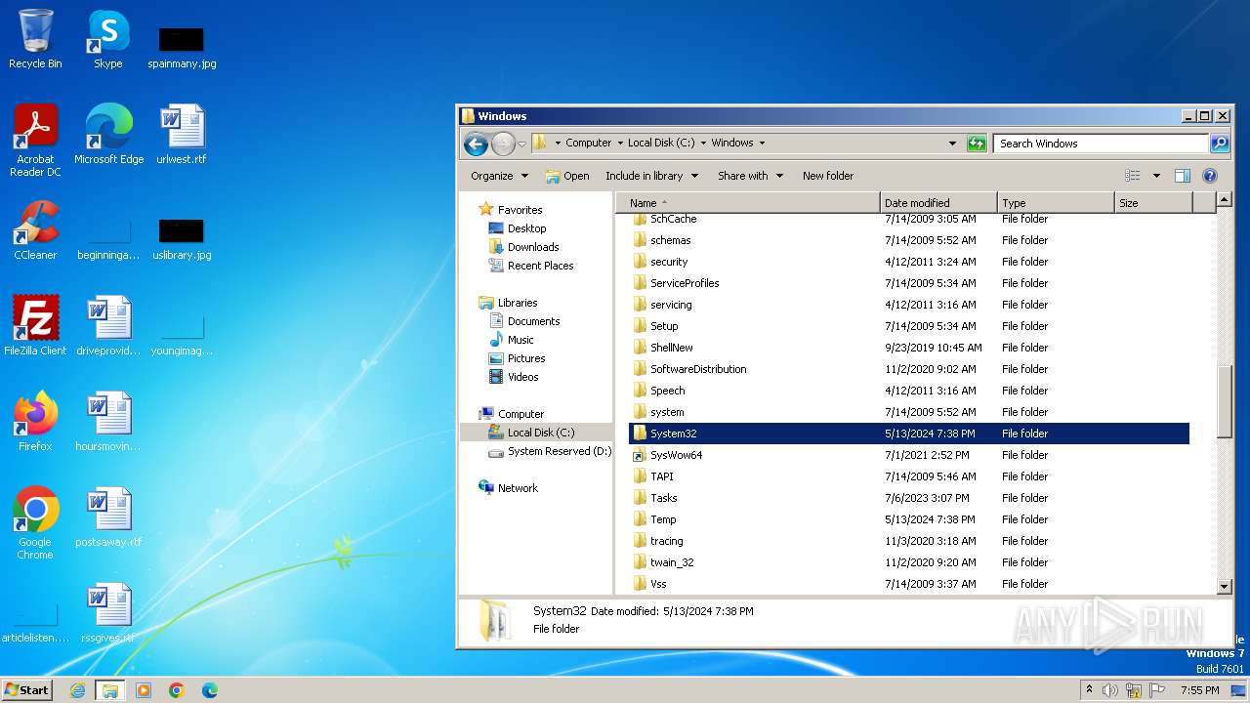1250x703 pixels.
Task: Click the Back navigation arrow
Action: pos(476,145)
